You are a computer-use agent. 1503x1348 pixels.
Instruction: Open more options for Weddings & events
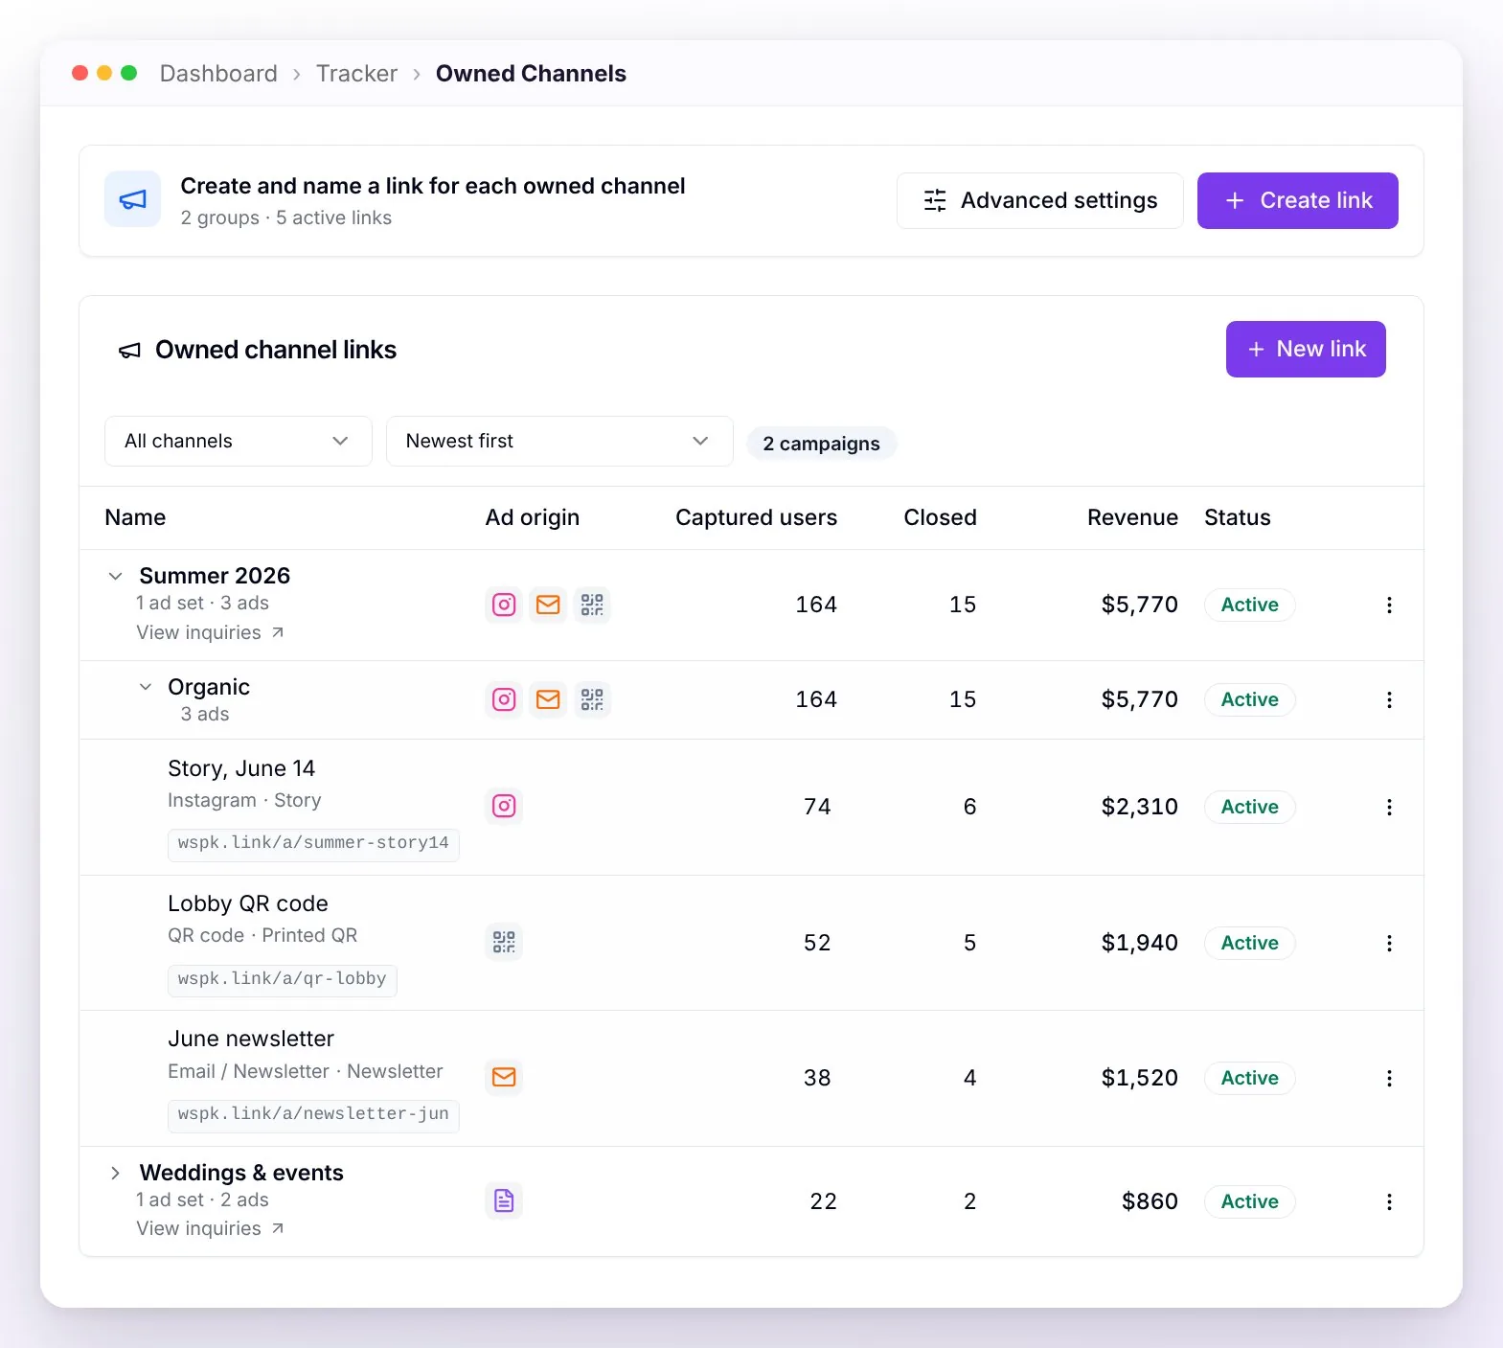[x=1389, y=1201]
